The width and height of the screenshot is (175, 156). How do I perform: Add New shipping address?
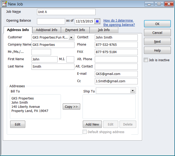click(92, 124)
